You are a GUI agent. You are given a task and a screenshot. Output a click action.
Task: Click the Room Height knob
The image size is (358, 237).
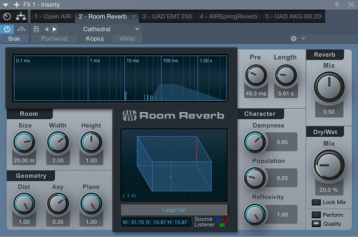coord(92,142)
